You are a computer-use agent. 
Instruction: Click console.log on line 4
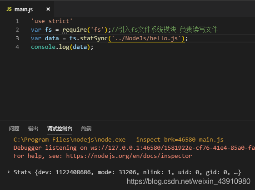tap(50, 47)
